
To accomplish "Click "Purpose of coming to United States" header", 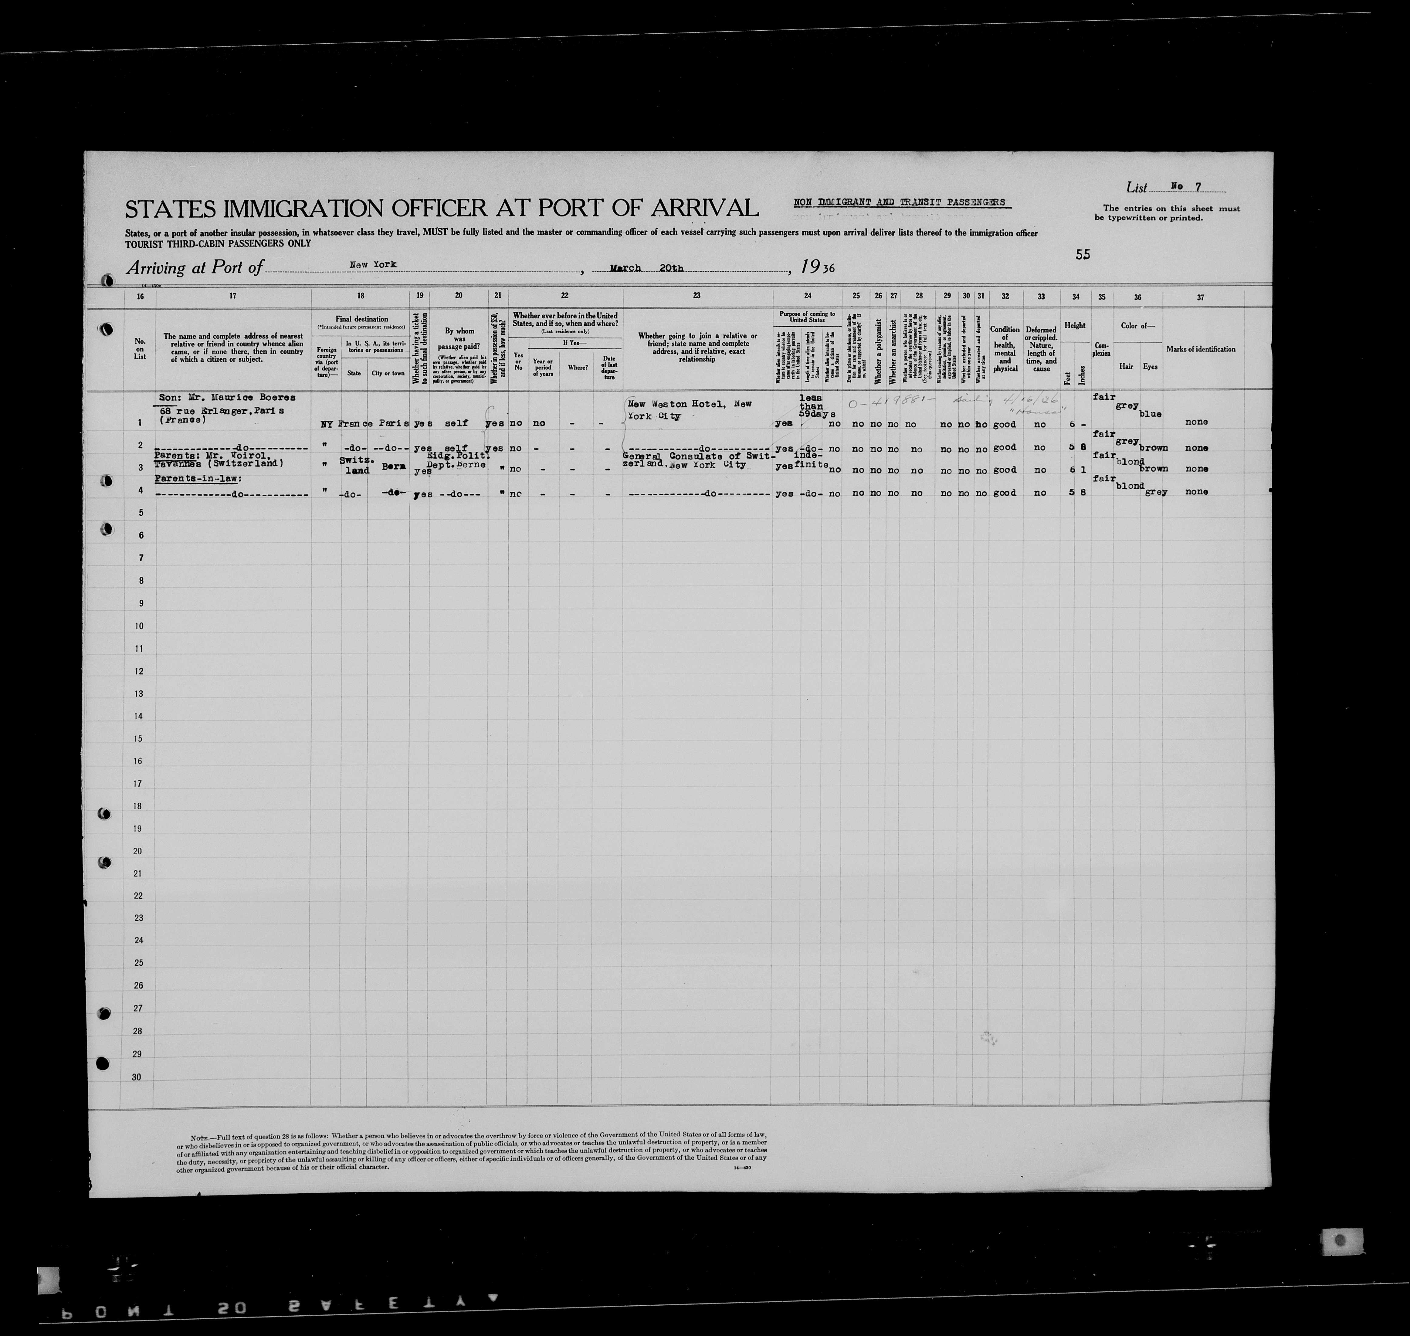I will (808, 316).
